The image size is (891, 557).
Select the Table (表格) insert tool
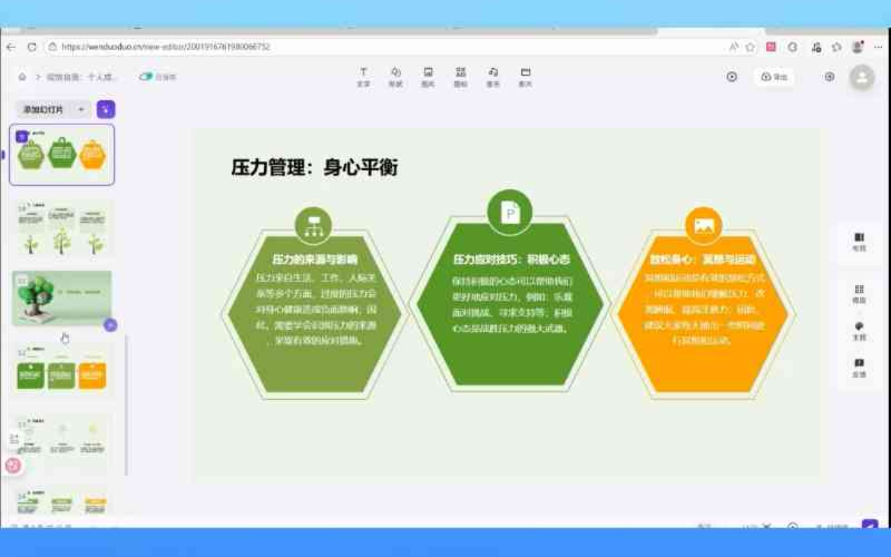click(525, 77)
